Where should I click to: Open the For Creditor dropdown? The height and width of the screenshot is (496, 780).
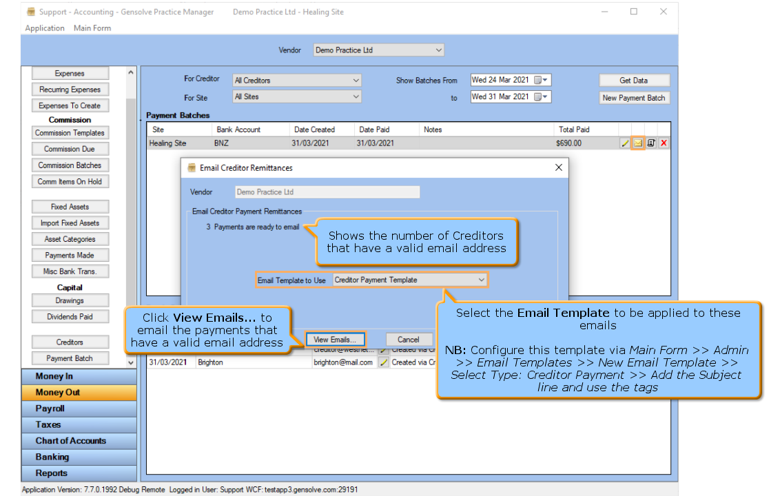click(x=356, y=81)
